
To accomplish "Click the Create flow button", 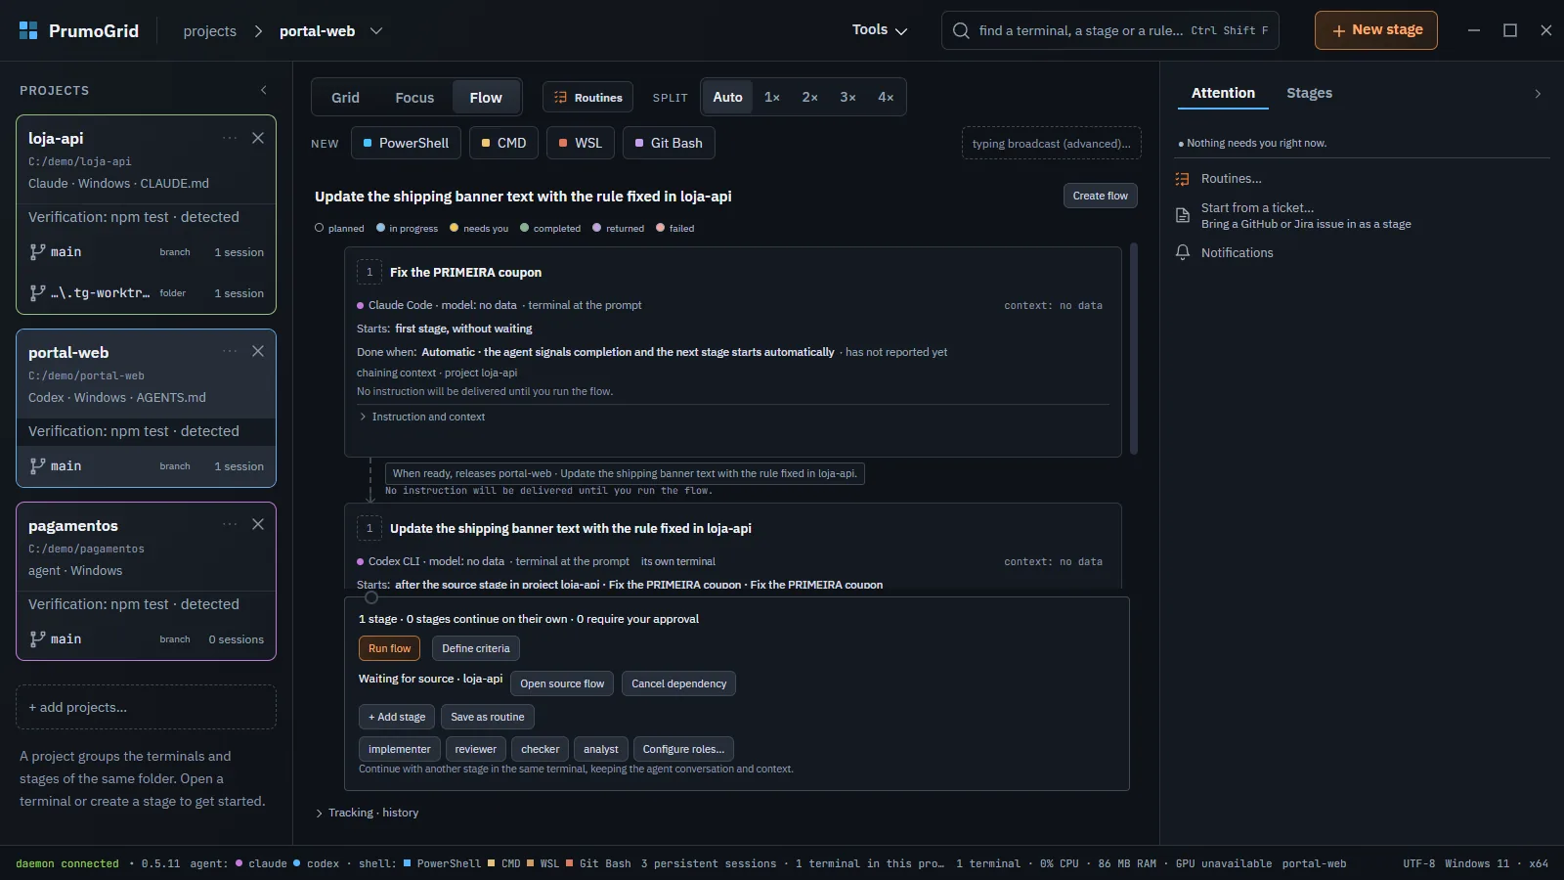I will pyautogui.click(x=1101, y=196).
